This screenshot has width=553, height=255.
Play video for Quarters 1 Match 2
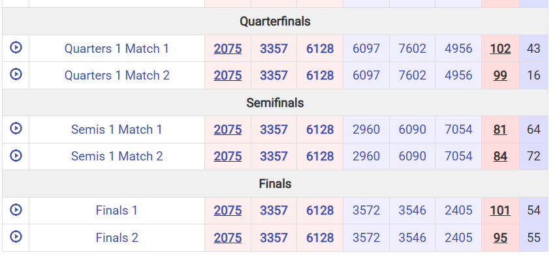16,74
